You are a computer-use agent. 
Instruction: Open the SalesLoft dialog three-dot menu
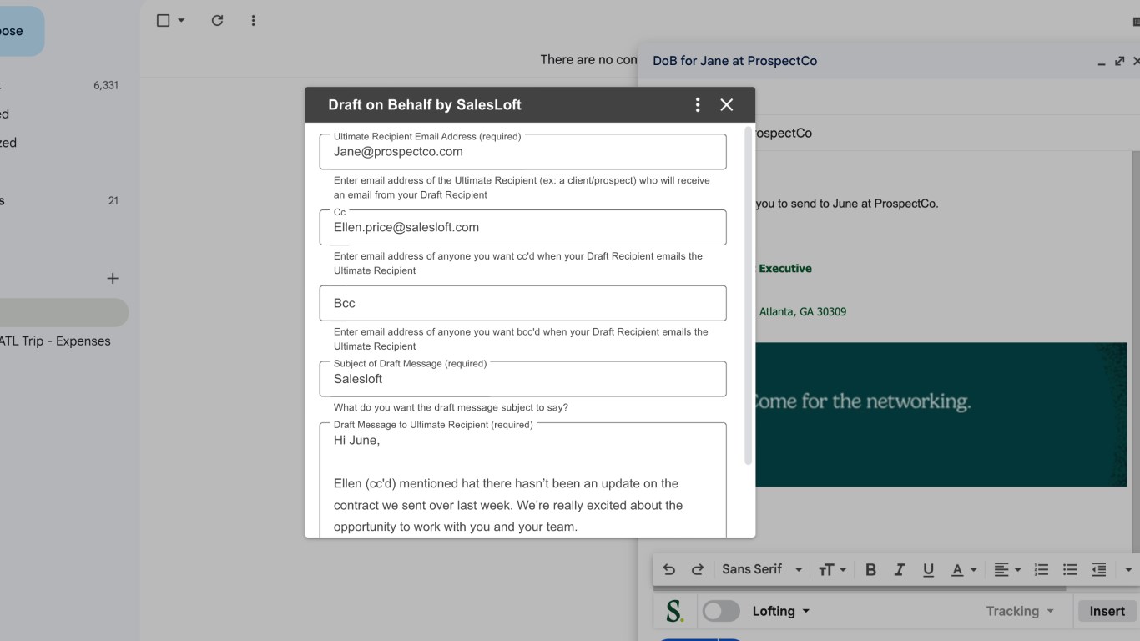coord(698,104)
